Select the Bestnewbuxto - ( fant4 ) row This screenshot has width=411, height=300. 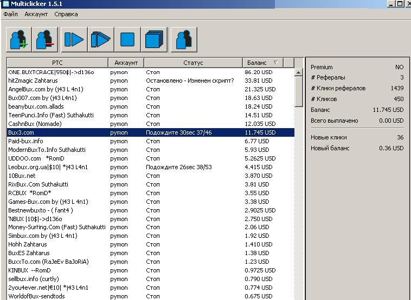[x=151, y=210]
